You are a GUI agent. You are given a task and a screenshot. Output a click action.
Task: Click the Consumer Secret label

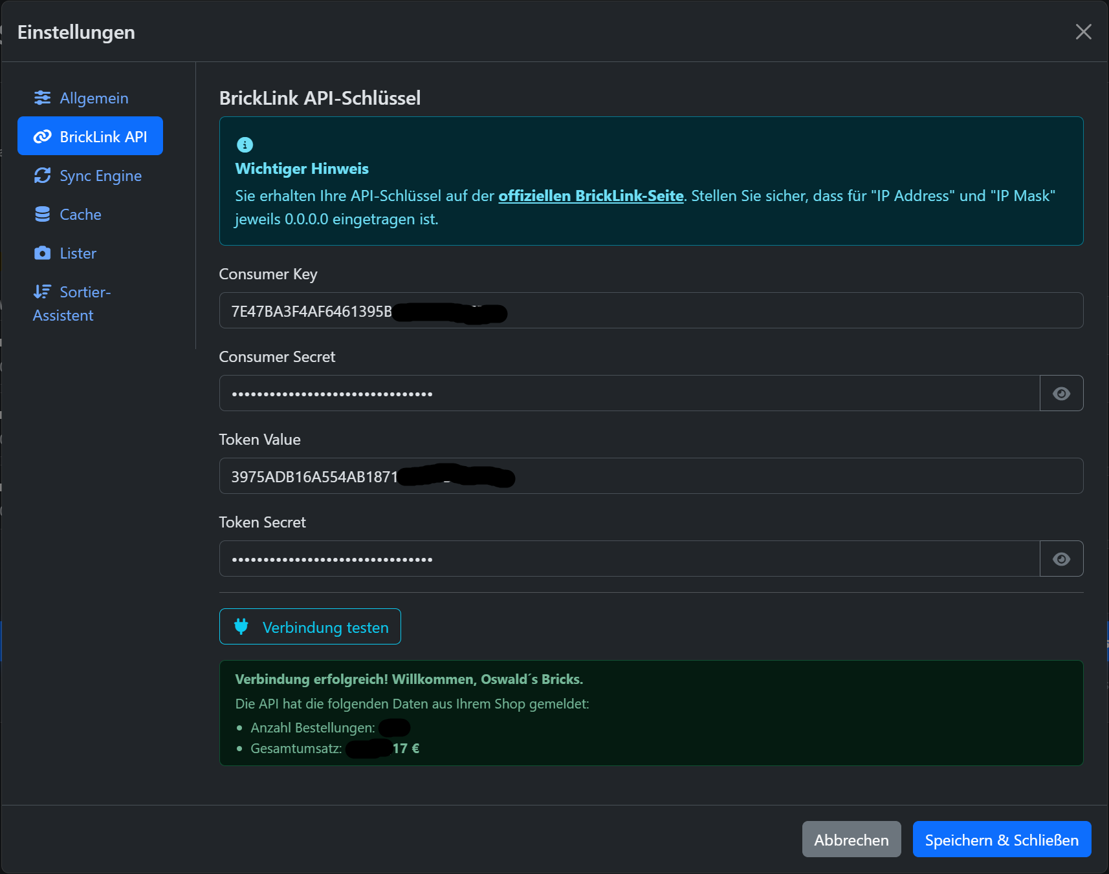click(277, 357)
